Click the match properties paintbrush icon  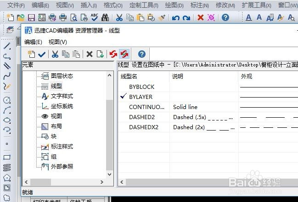pyautogui.click(x=162, y=18)
